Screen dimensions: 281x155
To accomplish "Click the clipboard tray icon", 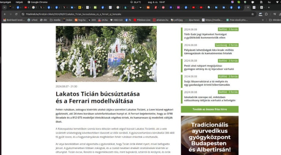I will point(261,2).
